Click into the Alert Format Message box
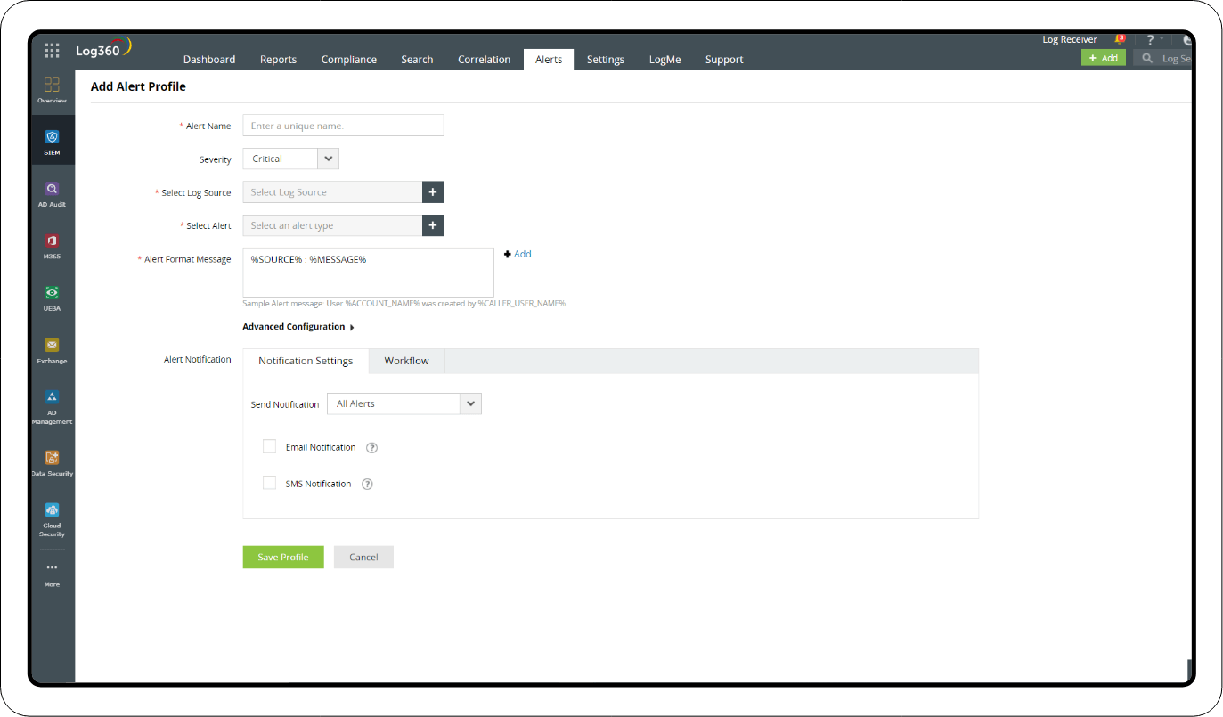1223x717 pixels. (368, 273)
